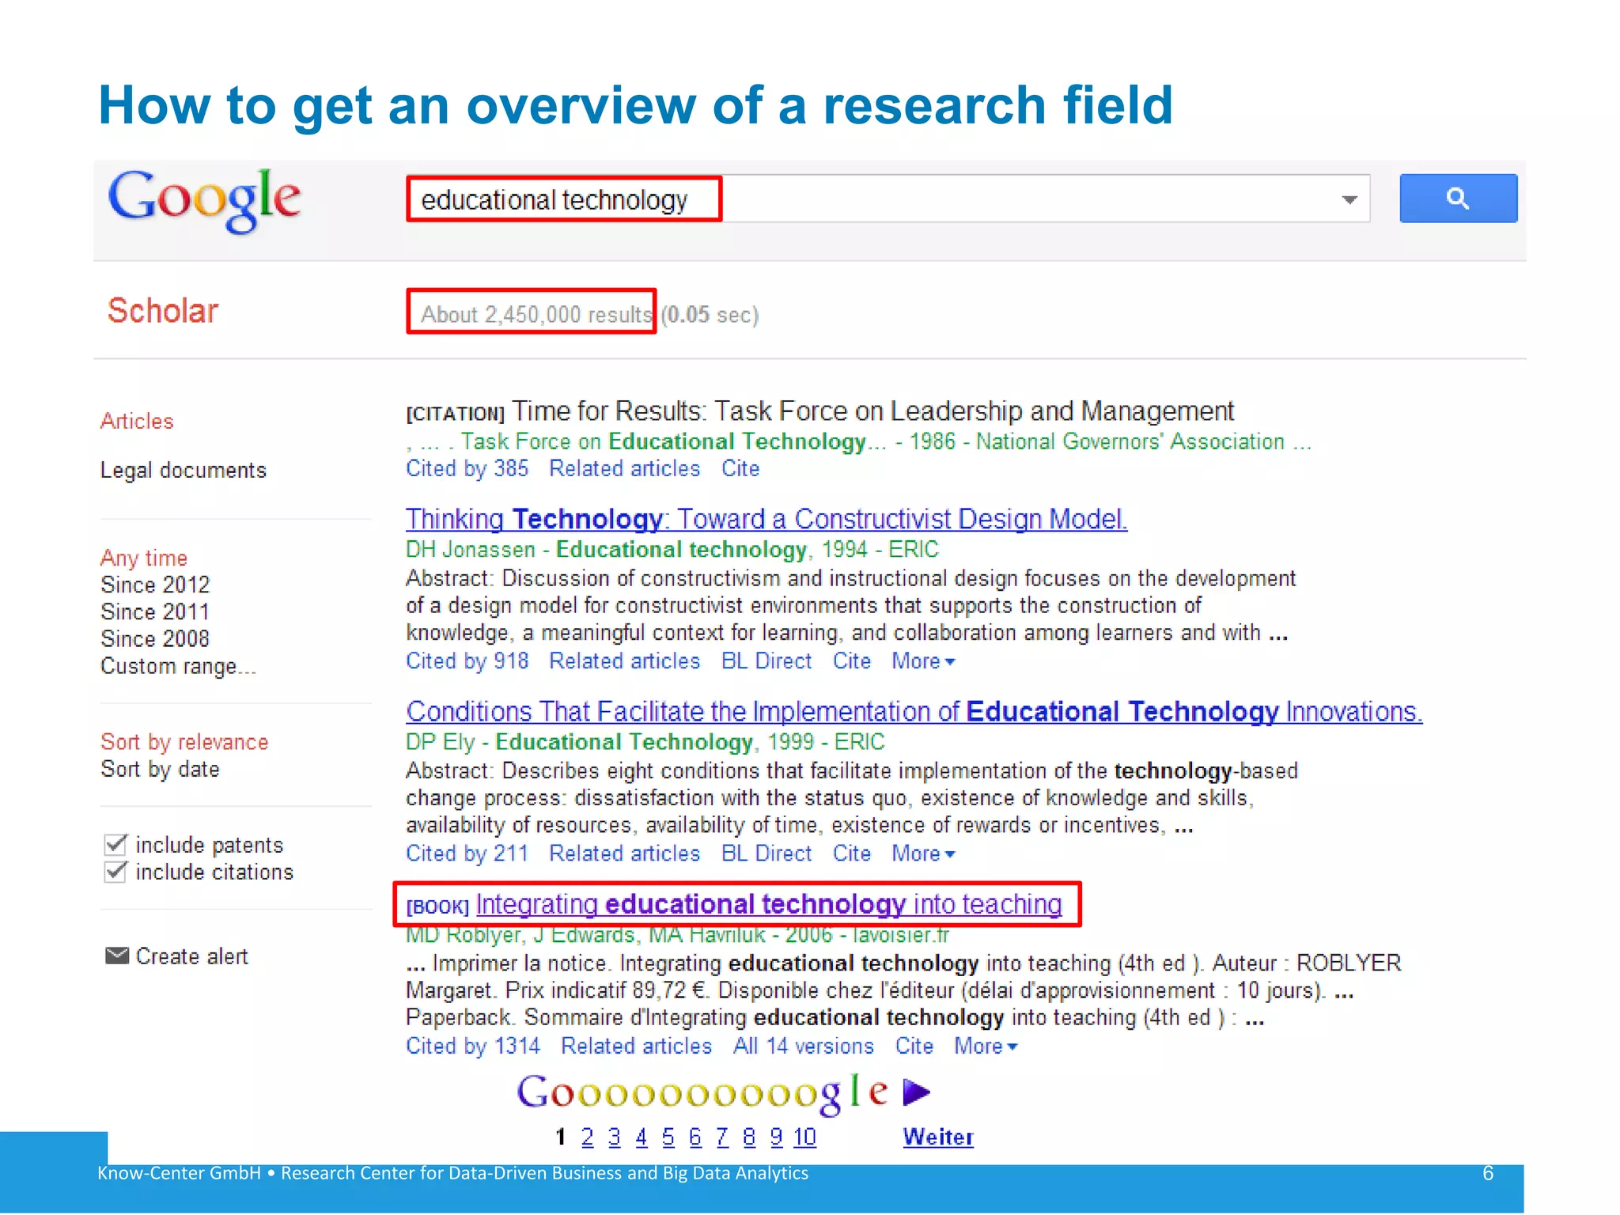Open the All 14 versions link
The width and height of the screenshot is (1620, 1215).
coord(804,1046)
